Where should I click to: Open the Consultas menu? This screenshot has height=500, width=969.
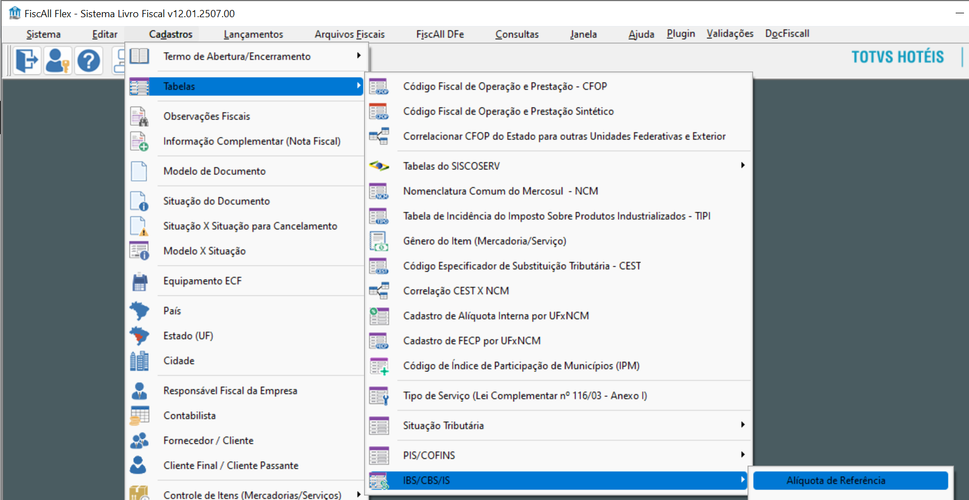517,34
